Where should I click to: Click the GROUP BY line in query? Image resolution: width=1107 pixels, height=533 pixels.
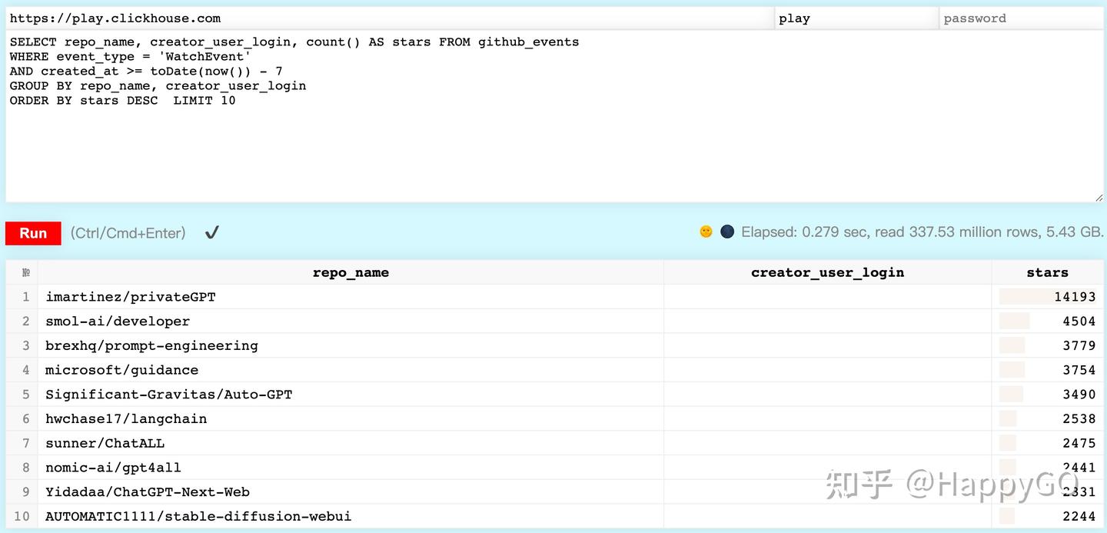pyautogui.click(x=158, y=85)
